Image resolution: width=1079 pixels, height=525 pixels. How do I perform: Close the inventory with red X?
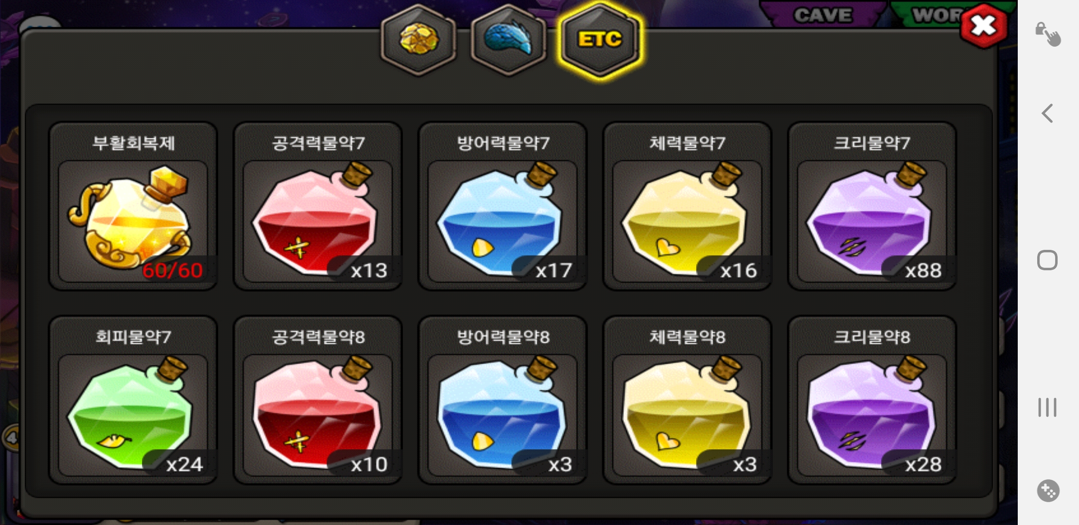(983, 26)
